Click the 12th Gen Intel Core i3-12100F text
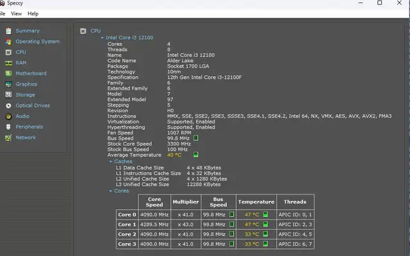The height and width of the screenshot is (256, 410). (204, 77)
